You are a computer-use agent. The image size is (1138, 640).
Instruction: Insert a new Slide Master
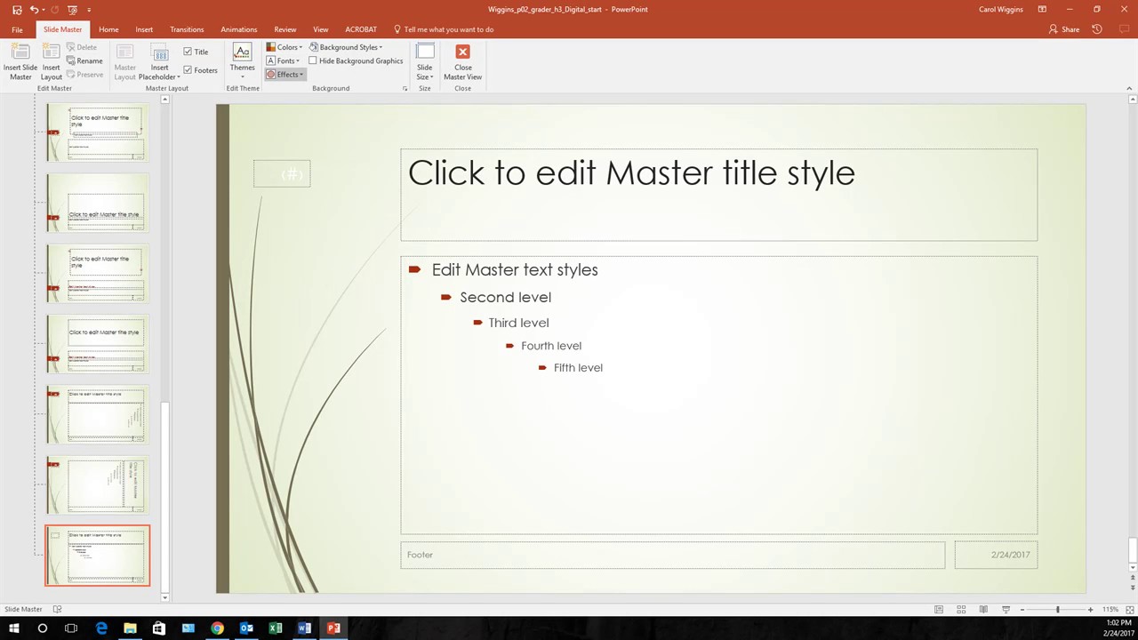pos(20,62)
